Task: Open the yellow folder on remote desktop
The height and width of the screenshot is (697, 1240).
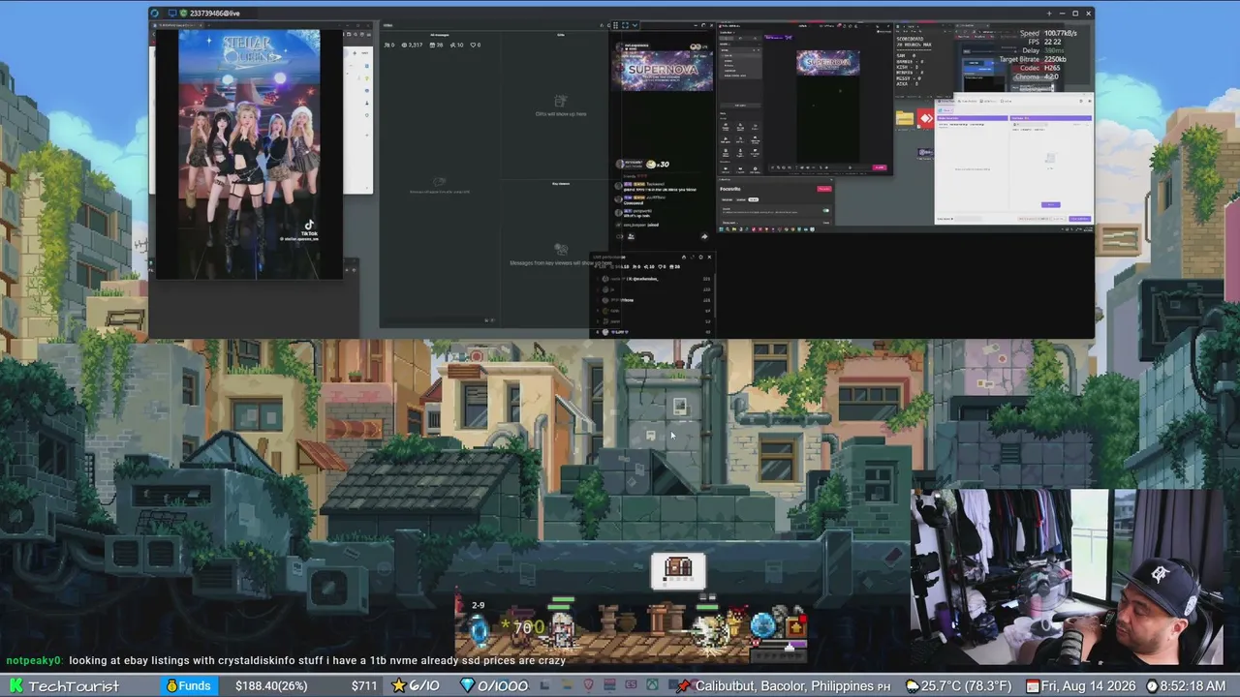Action: [905, 118]
